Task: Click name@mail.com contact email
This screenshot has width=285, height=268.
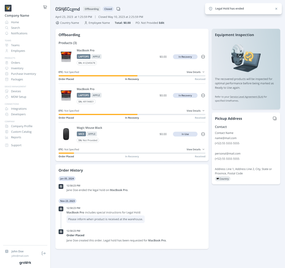Action: click(x=225, y=138)
